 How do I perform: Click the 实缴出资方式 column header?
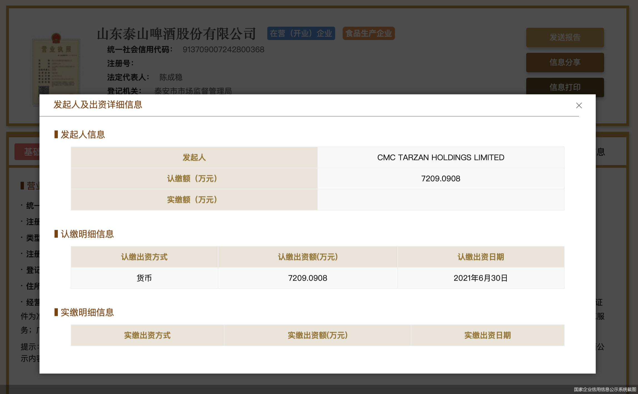point(147,335)
